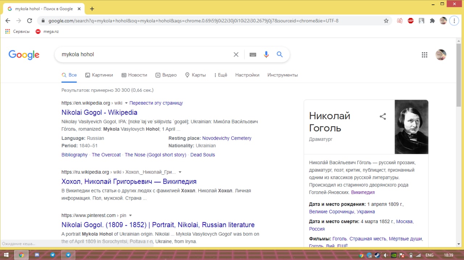The image size is (464, 260).
Task: Click the Gogol portrait thumbnail
Action: coord(411,127)
